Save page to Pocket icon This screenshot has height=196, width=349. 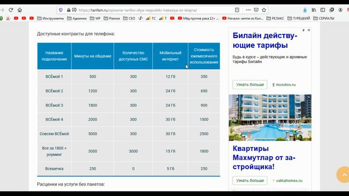pyautogui.click(x=256, y=10)
